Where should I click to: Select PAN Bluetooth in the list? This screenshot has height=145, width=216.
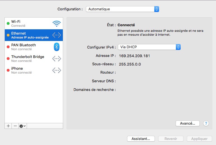tap(28, 47)
